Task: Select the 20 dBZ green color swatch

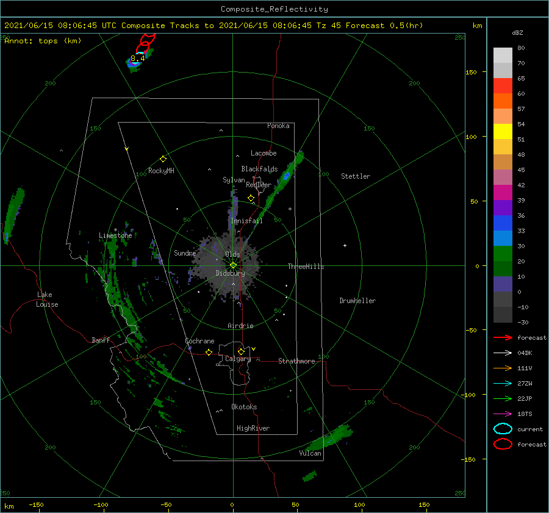Action: [x=503, y=254]
